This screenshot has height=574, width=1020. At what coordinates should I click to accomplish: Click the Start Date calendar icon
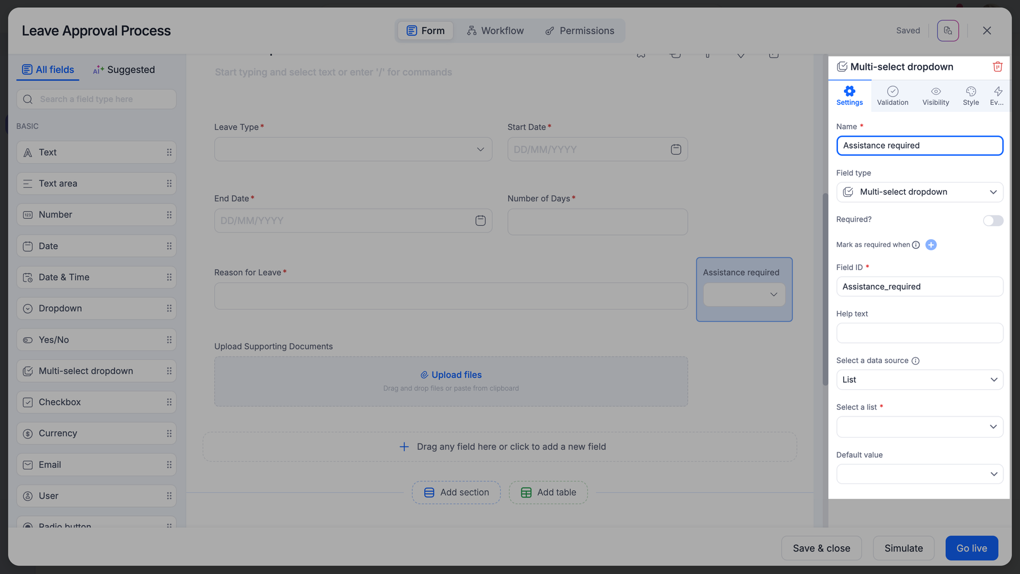click(x=675, y=149)
